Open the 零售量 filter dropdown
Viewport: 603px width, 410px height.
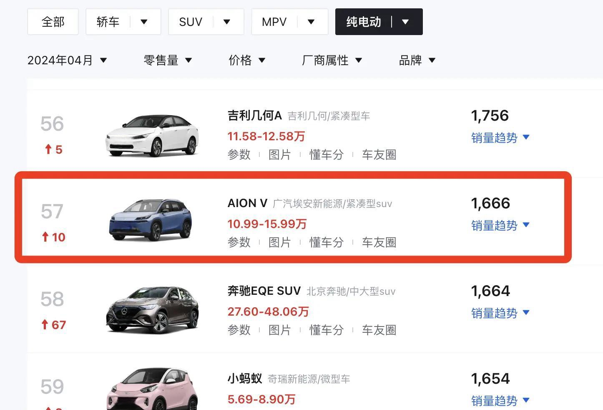(x=168, y=60)
